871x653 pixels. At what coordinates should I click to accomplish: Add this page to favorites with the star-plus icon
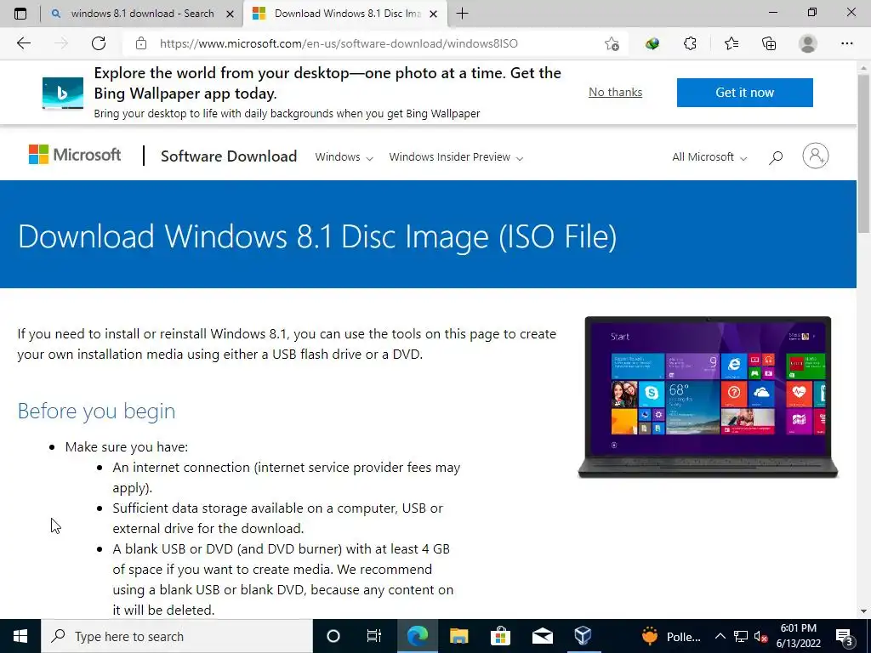[x=612, y=43]
